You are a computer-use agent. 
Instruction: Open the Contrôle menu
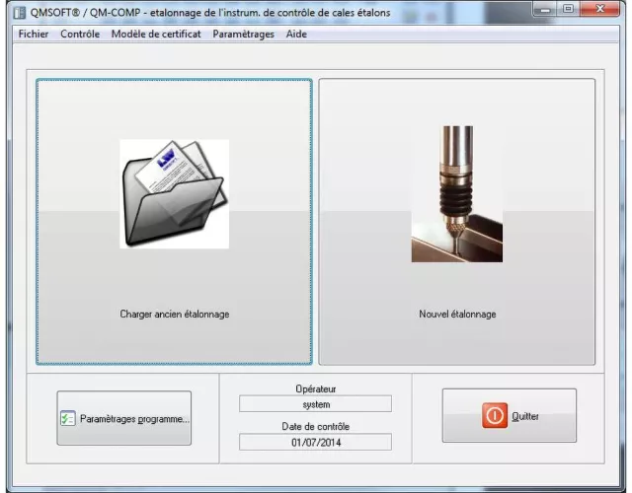pos(80,35)
